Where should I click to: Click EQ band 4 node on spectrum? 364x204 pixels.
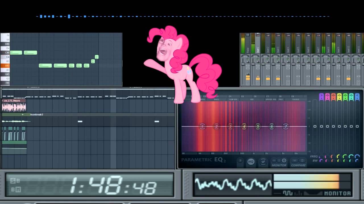click(x=244, y=126)
